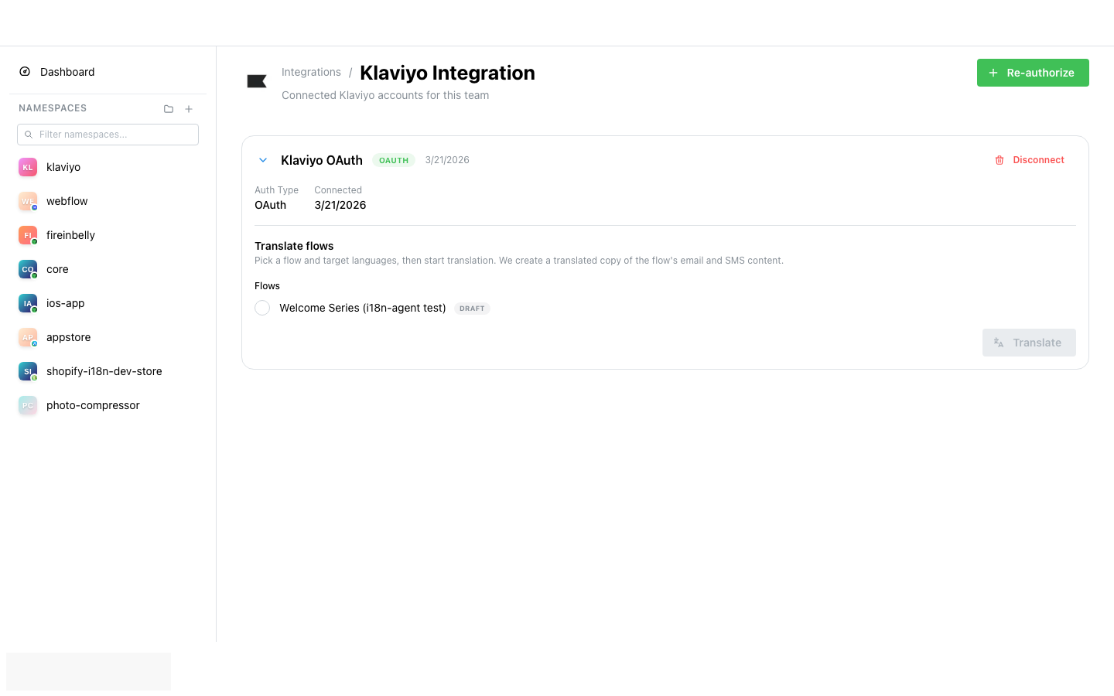Open the webflow namespace
Screen dimensions: 1114x696
coord(67,201)
